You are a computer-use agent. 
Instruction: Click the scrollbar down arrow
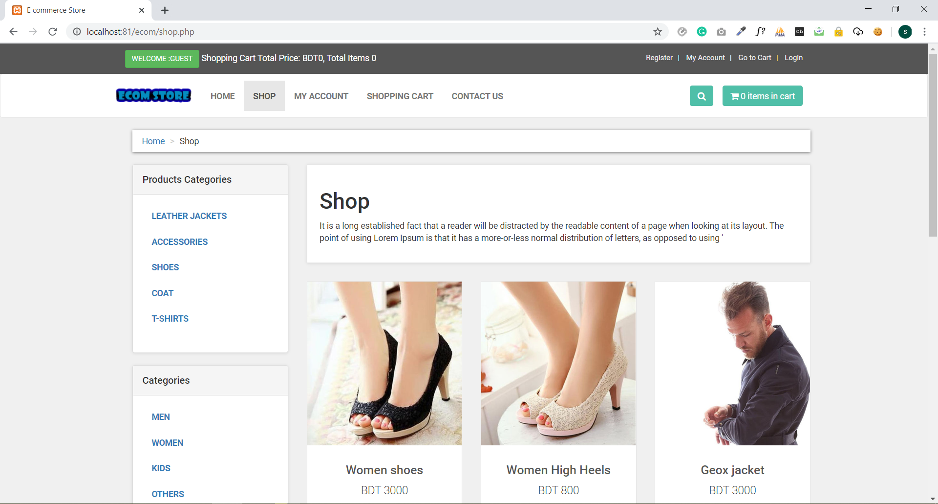[933, 499]
